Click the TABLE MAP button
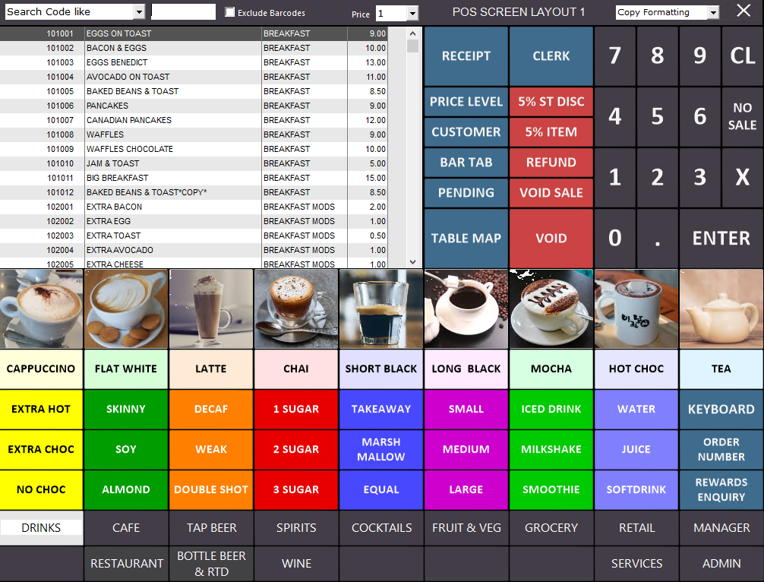764x582 pixels. pyautogui.click(x=466, y=238)
